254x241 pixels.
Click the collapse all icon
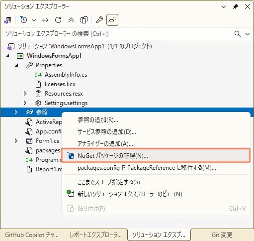point(71,20)
